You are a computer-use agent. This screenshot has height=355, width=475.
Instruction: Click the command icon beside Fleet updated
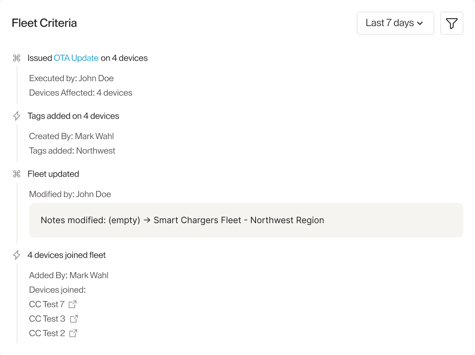pos(17,174)
